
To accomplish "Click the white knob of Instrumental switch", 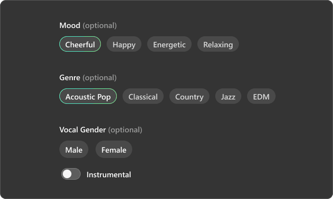I will [67, 174].
